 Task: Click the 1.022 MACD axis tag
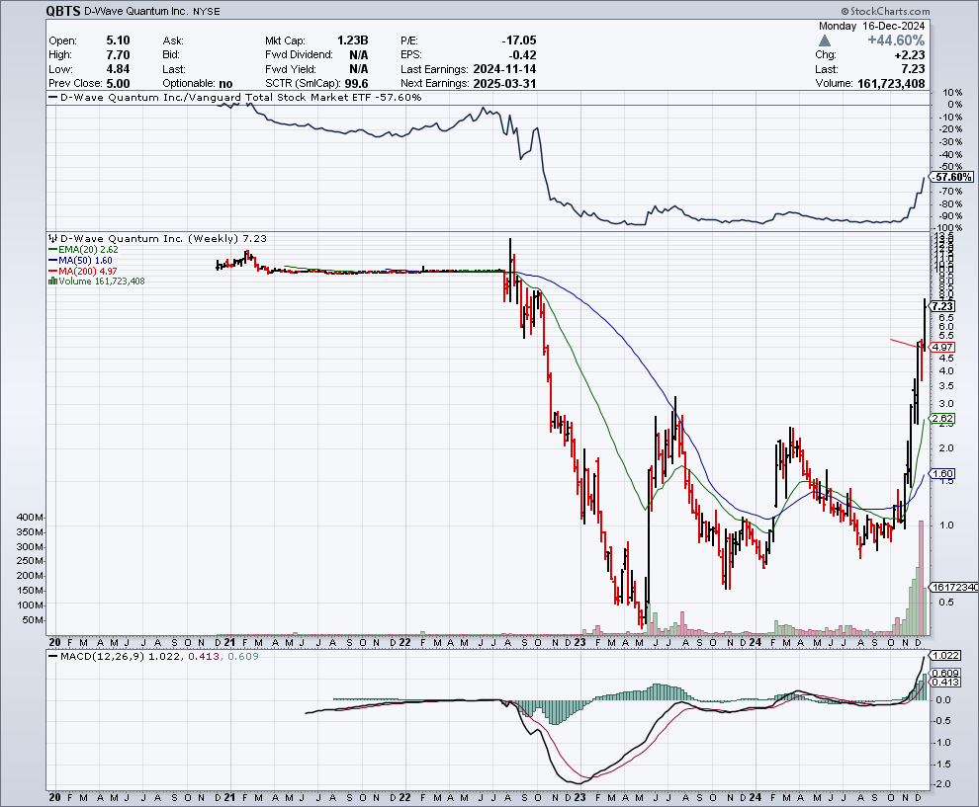coord(945,656)
